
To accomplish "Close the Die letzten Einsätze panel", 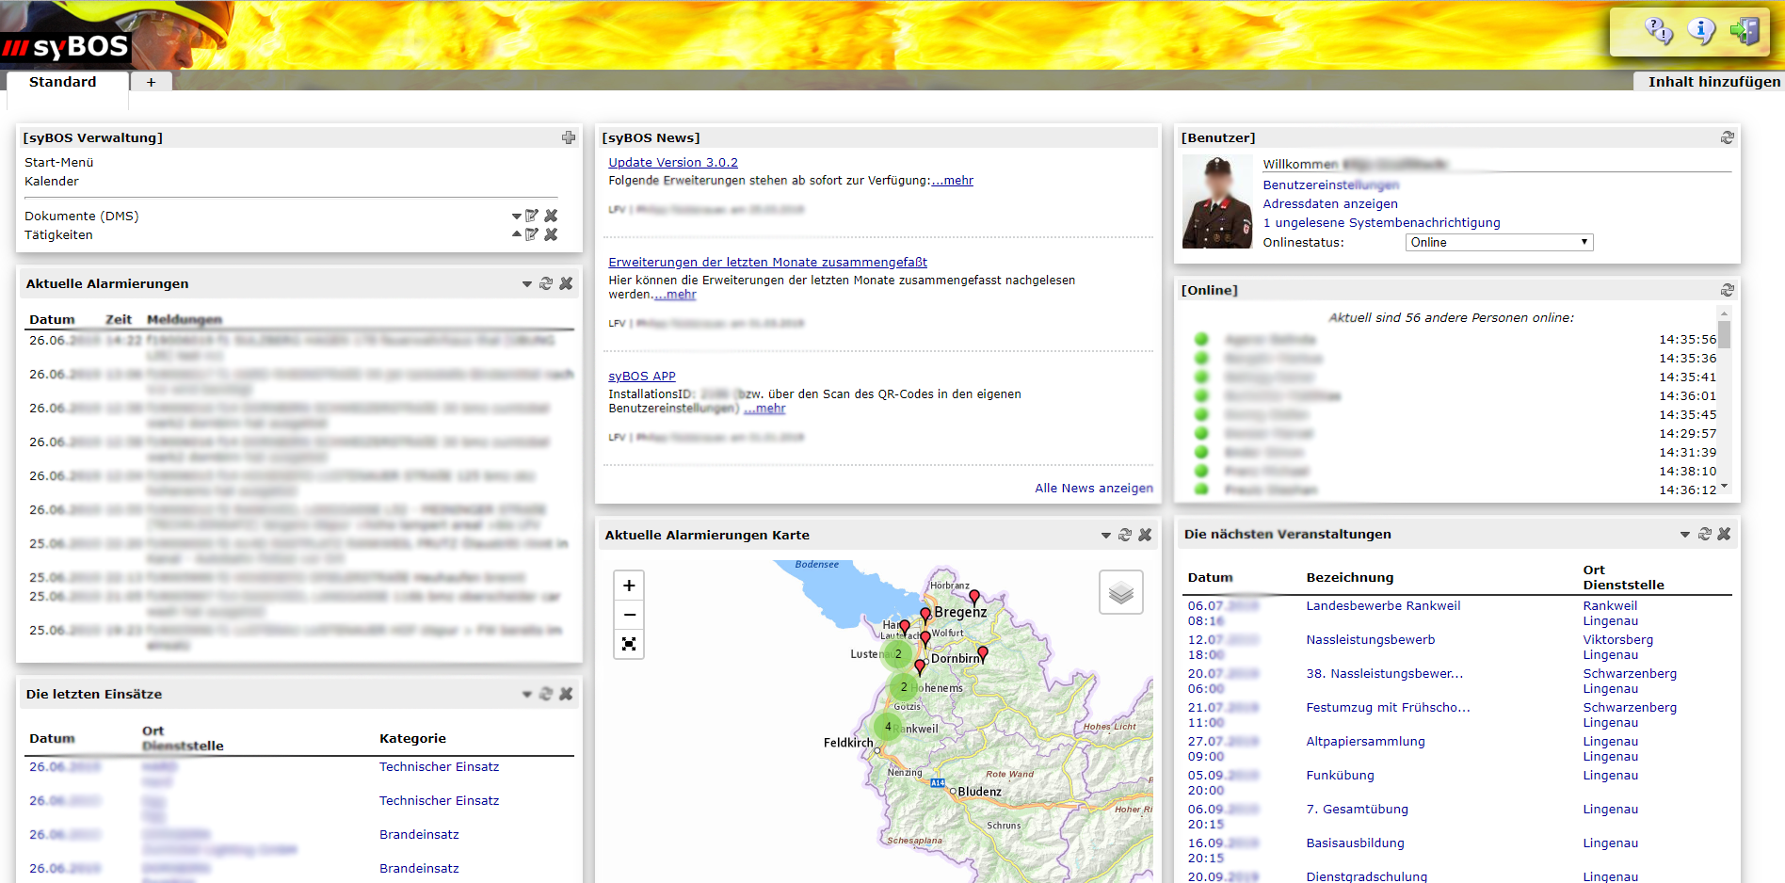I will 566,694.
